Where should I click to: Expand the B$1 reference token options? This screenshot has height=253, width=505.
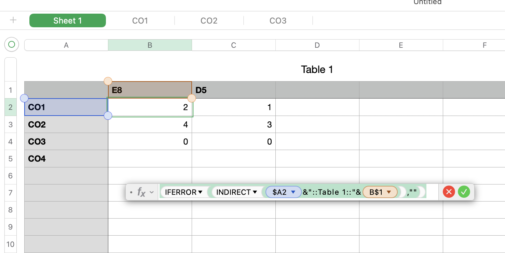(388, 192)
